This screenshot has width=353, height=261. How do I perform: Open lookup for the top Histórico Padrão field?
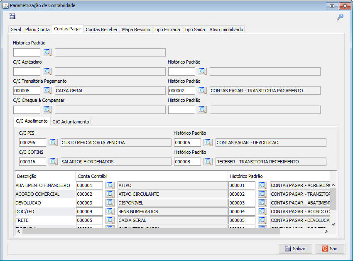point(47,52)
